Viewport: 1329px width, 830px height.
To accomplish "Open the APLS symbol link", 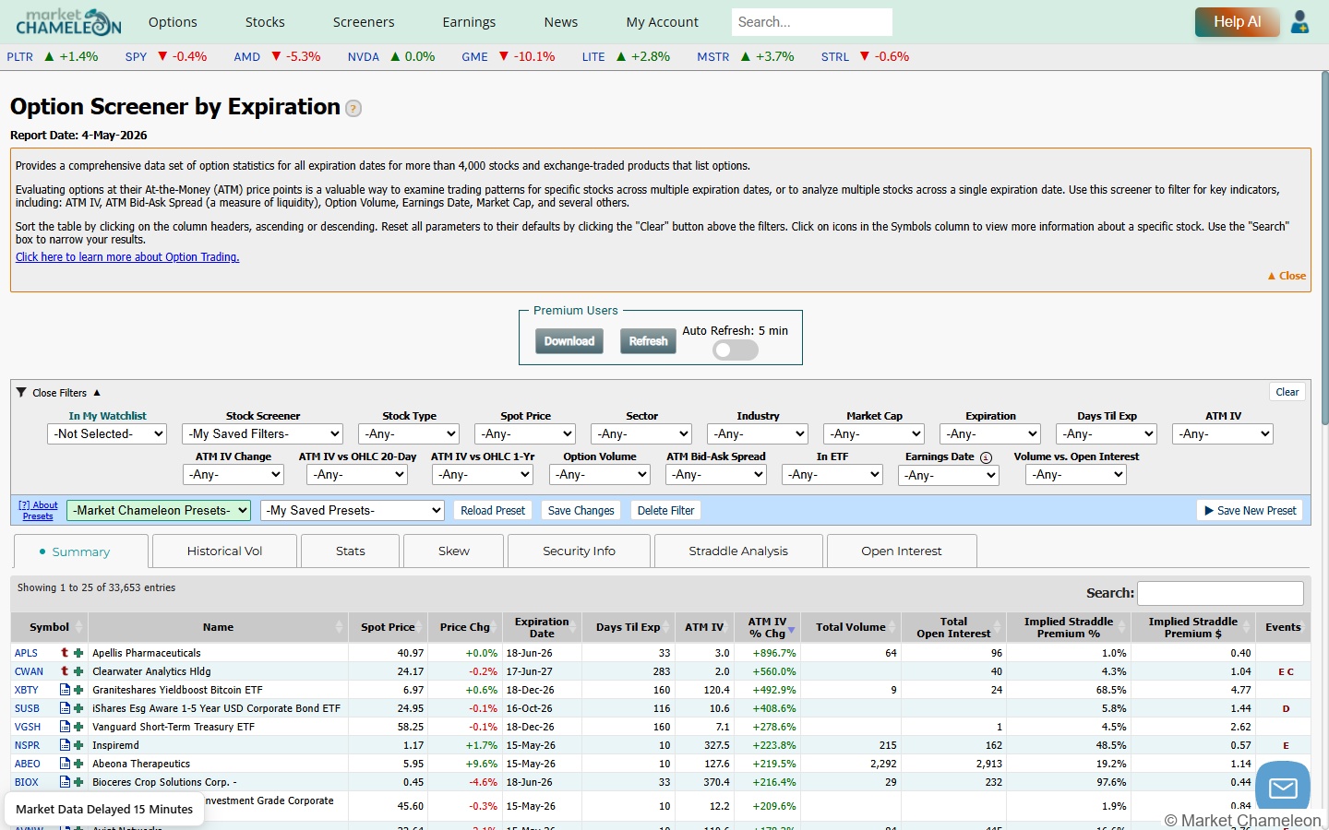I will pyautogui.click(x=26, y=653).
